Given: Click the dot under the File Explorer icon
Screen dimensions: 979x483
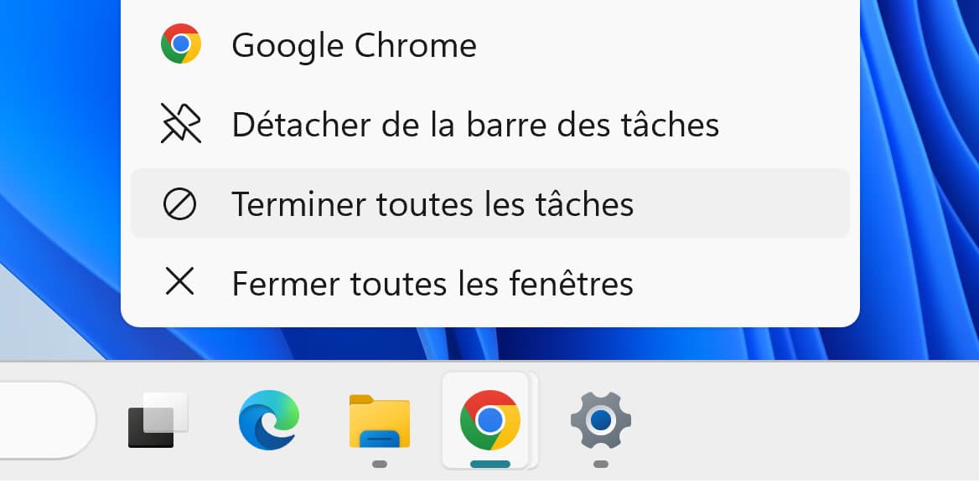Looking at the screenshot, I should [x=379, y=461].
